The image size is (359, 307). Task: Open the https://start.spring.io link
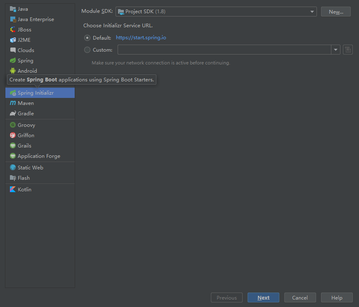[x=141, y=38]
